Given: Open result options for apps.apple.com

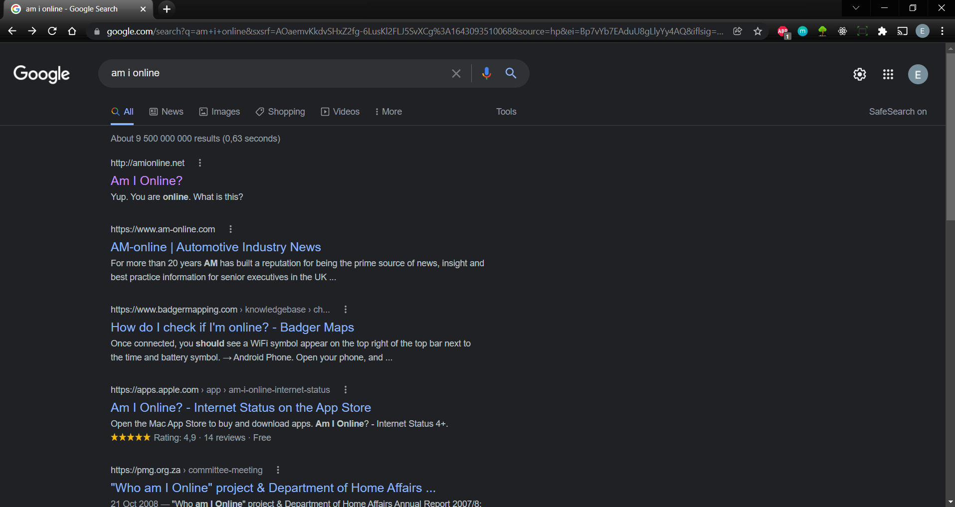Looking at the screenshot, I should 345,390.
